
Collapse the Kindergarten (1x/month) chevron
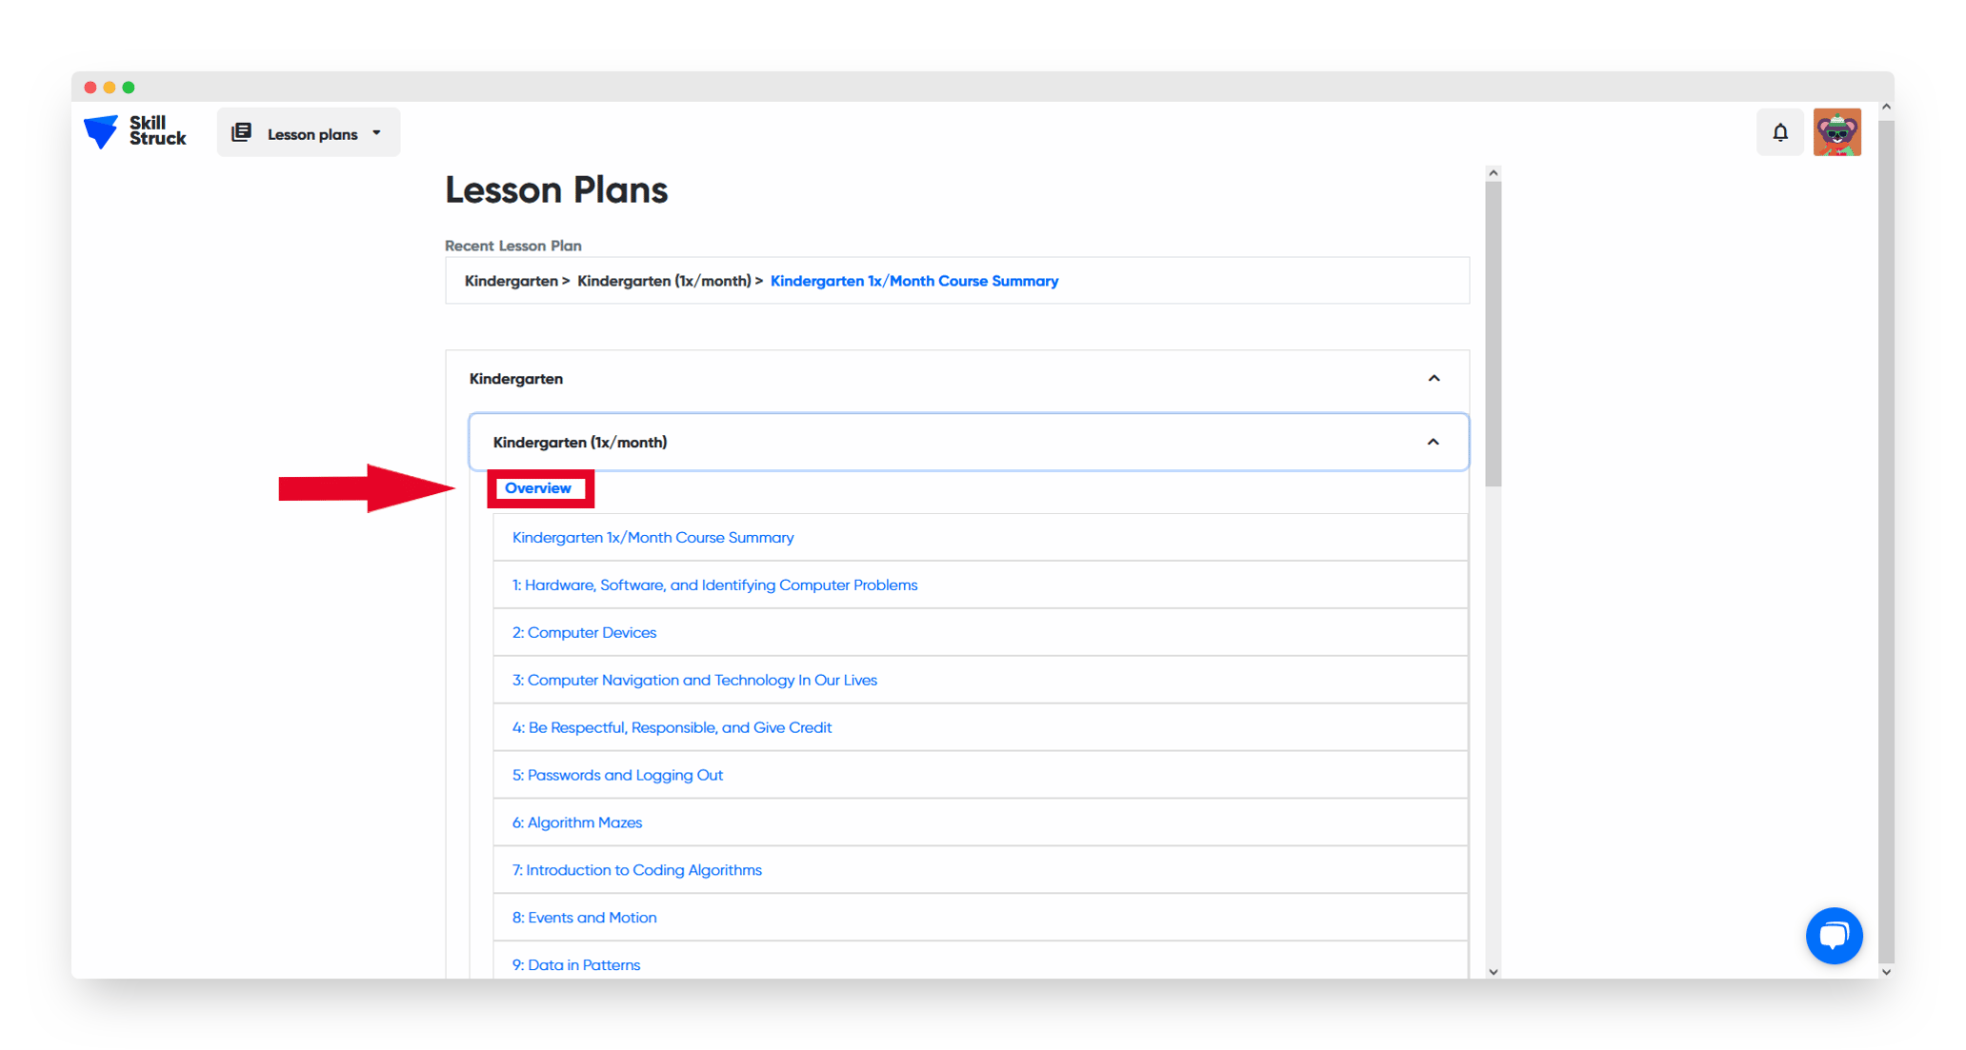pyautogui.click(x=1434, y=442)
